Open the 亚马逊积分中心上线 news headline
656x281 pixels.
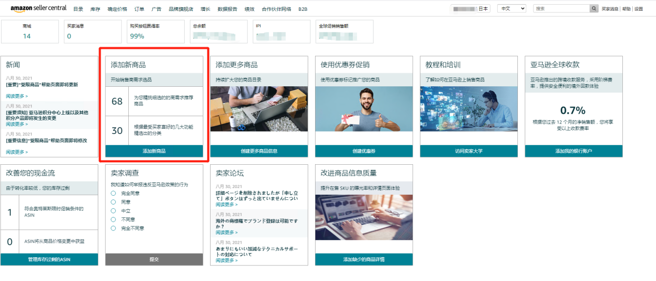47,115
